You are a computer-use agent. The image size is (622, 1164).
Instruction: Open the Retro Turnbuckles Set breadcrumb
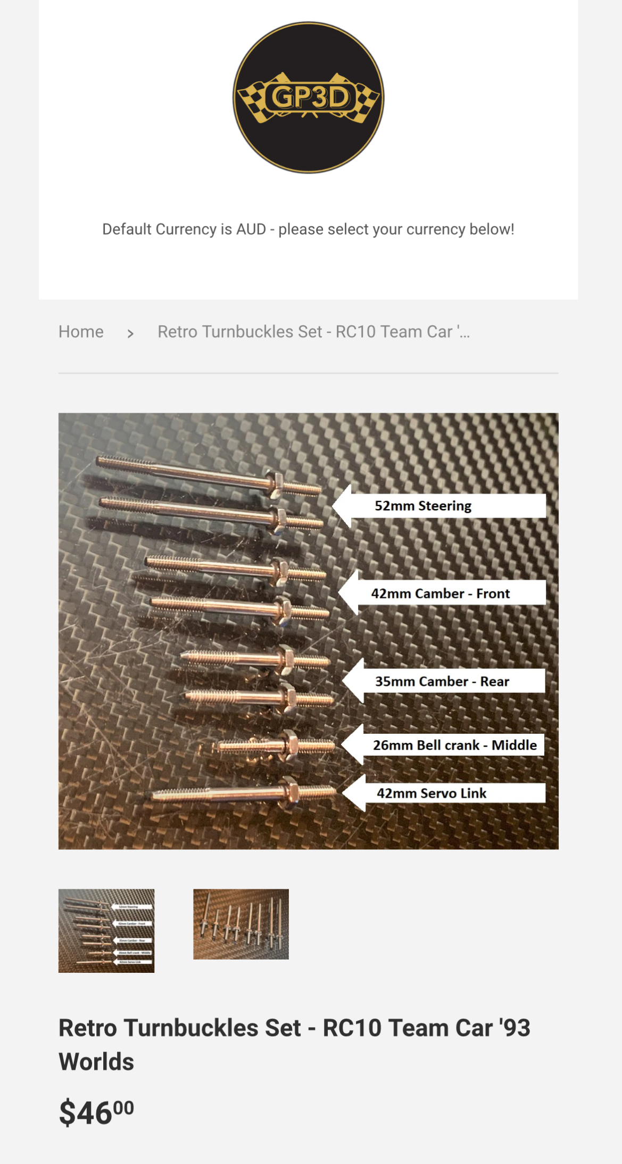click(x=313, y=332)
